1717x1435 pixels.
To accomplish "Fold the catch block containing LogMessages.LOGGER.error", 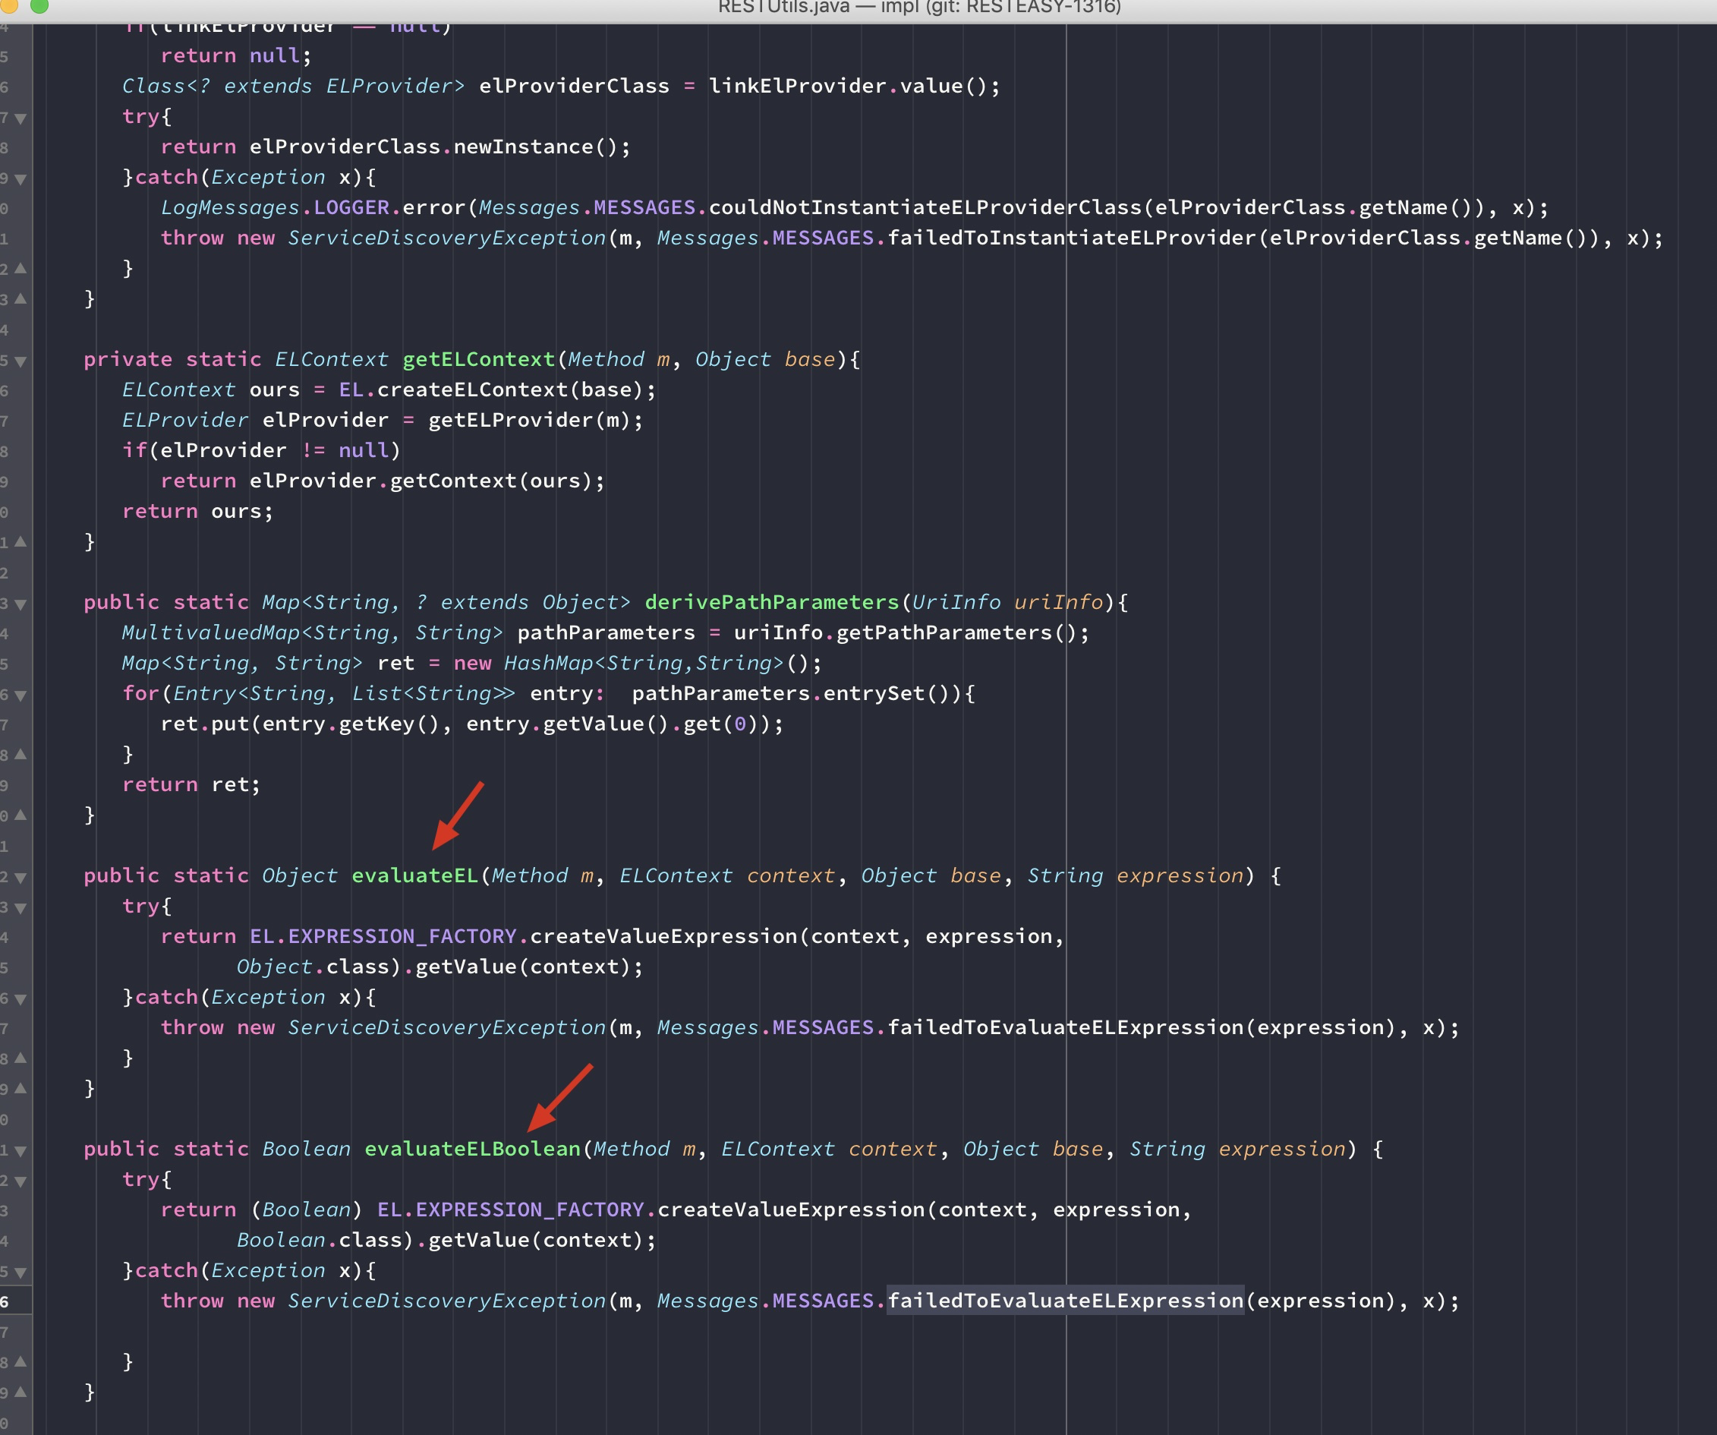I will tap(20, 178).
